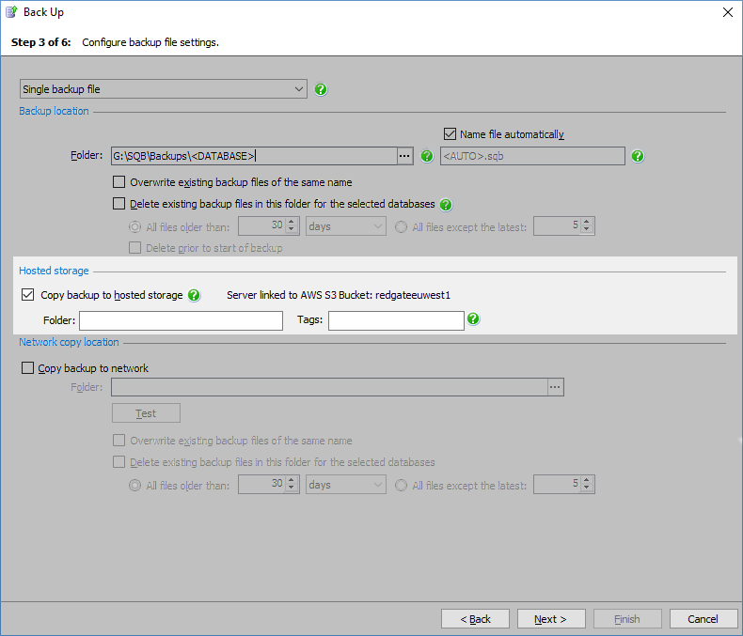Toggle Overwrite existing backup files of same name
The height and width of the screenshot is (636, 743).
119,182
